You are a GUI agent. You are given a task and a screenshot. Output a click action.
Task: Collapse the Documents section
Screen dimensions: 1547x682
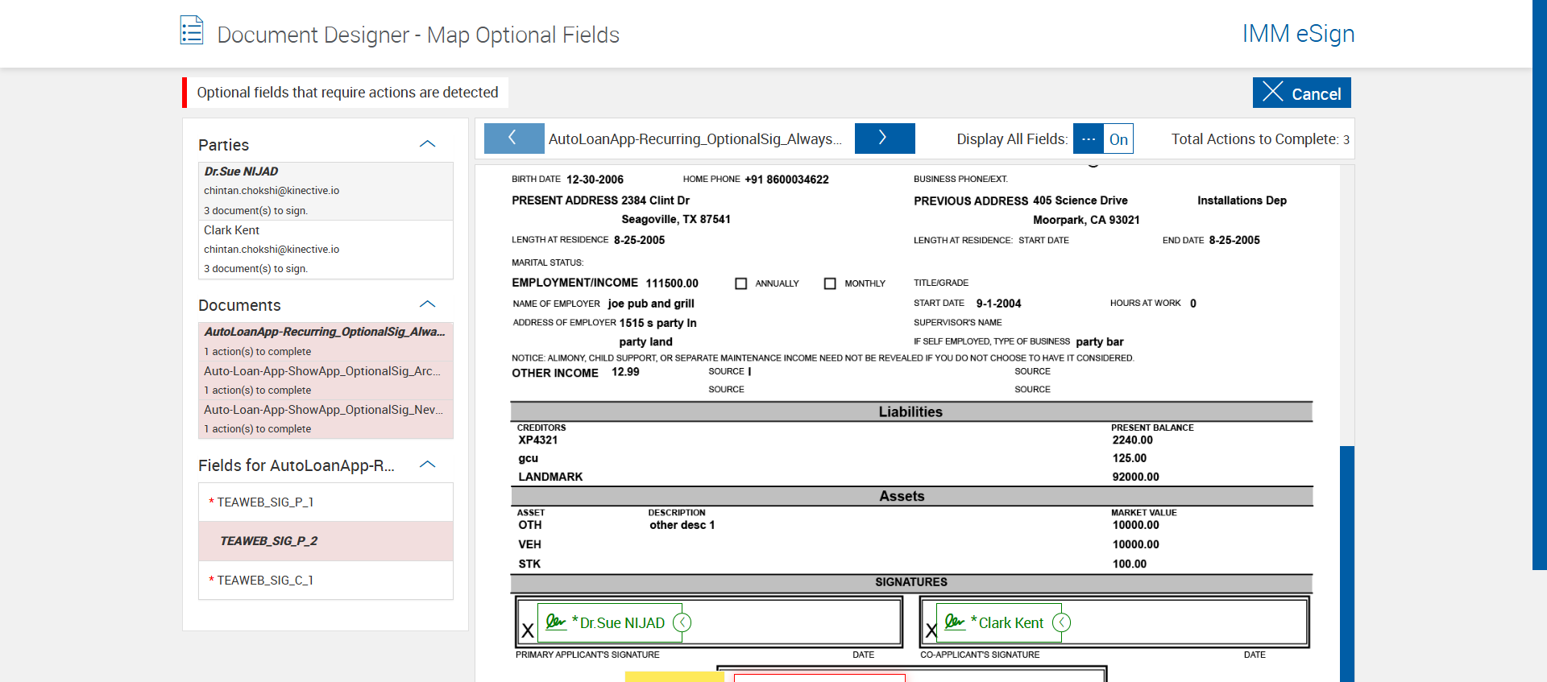coord(427,304)
